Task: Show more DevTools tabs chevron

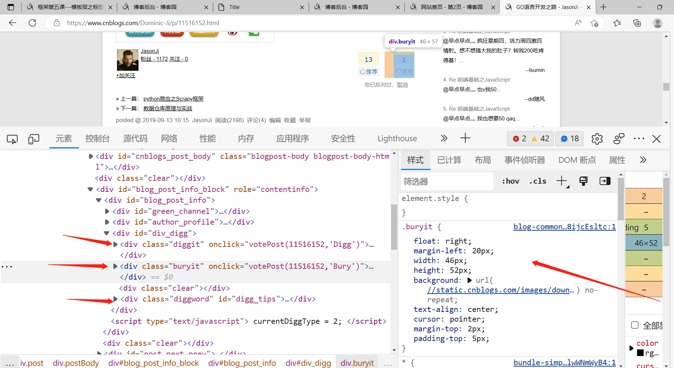Action: [x=444, y=138]
